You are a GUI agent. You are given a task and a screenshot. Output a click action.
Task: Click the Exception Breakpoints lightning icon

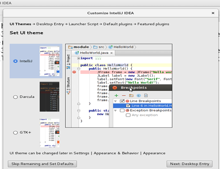click(127, 110)
